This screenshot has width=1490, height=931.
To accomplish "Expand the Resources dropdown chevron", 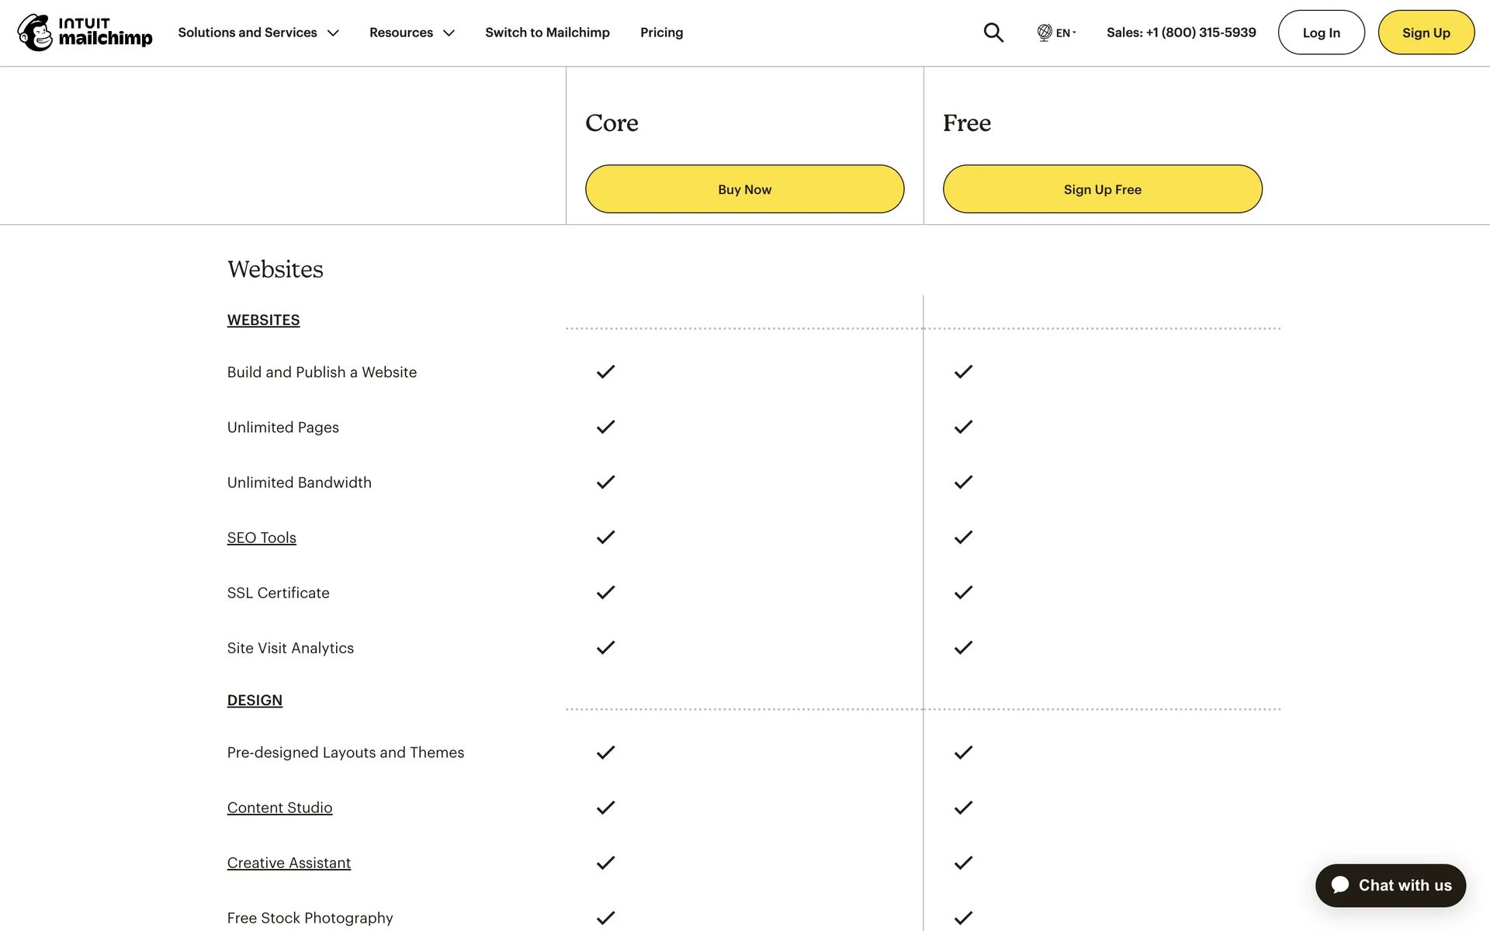I will tap(449, 33).
